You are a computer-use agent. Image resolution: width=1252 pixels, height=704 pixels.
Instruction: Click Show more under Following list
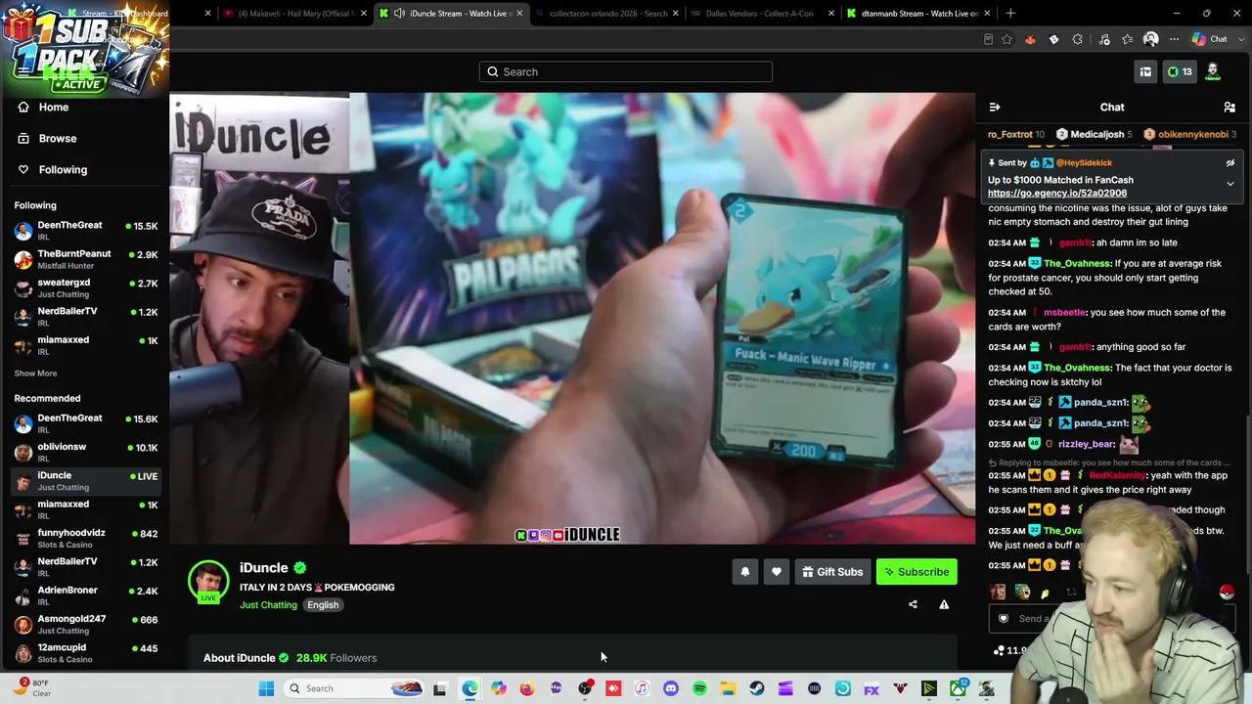[x=35, y=374]
